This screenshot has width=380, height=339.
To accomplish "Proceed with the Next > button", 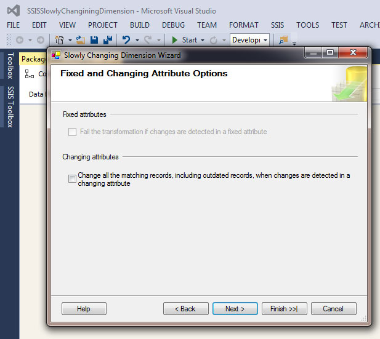I will (235, 309).
